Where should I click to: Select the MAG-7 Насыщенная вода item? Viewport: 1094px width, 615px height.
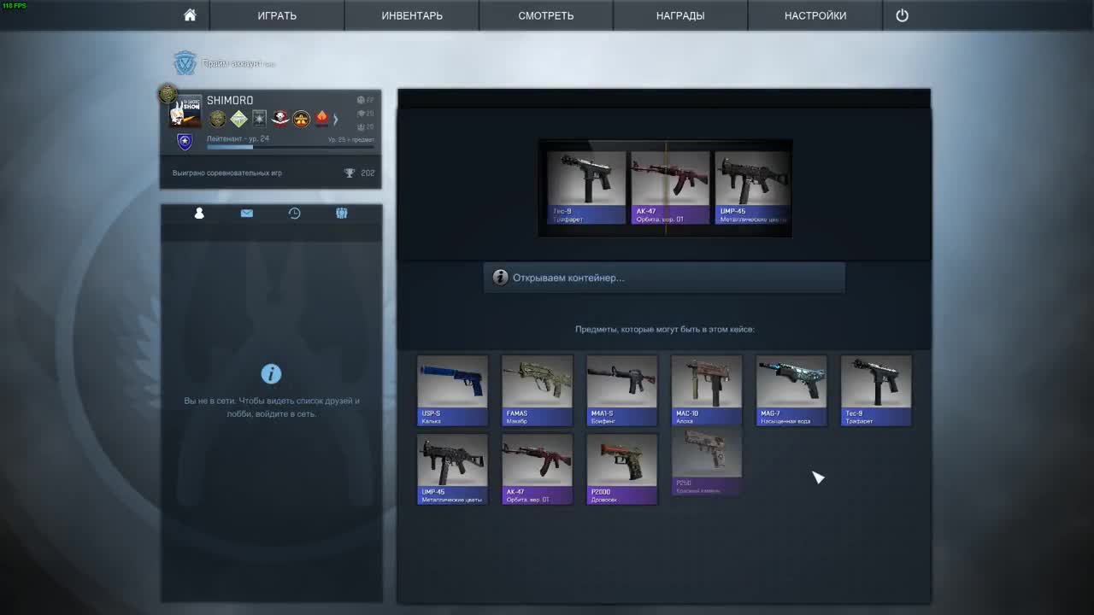click(x=791, y=390)
